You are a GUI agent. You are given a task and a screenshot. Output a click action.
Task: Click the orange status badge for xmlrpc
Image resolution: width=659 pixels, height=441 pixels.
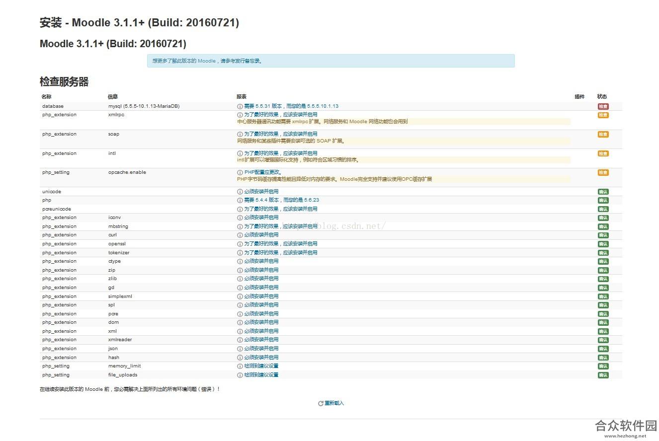click(603, 115)
